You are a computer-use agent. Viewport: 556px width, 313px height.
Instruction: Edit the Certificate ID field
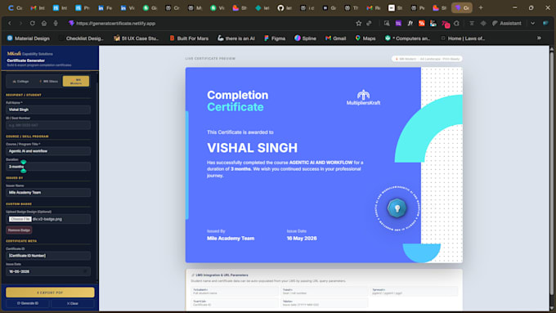[48, 256]
